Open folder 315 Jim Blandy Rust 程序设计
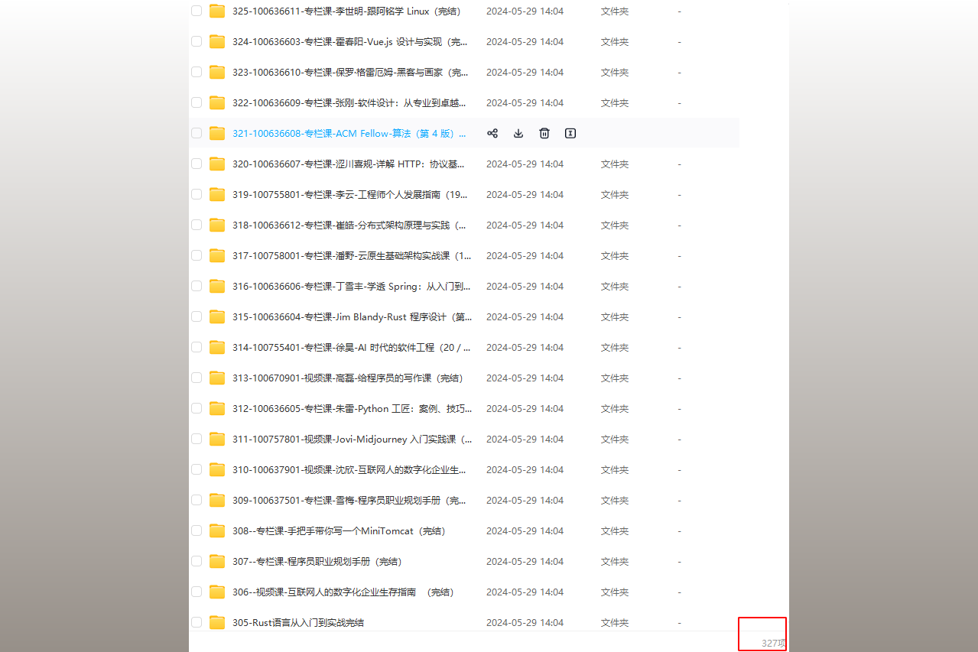This screenshot has height=652, width=978. (x=353, y=316)
